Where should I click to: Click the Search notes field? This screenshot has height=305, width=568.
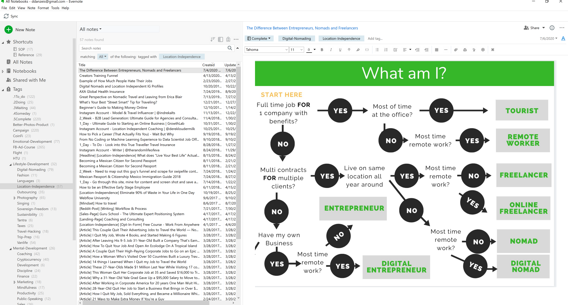pos(152,48)
